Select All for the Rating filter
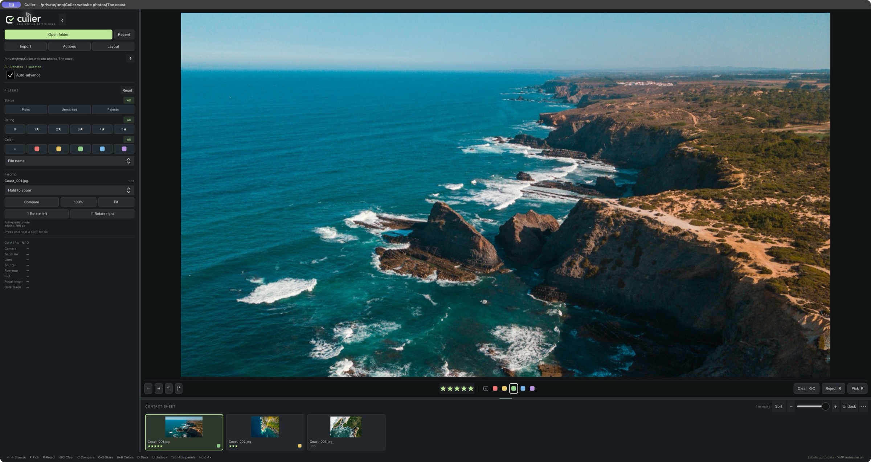This screenshot has width=871, height=462. pyautogui.click(x=129, y=120)
